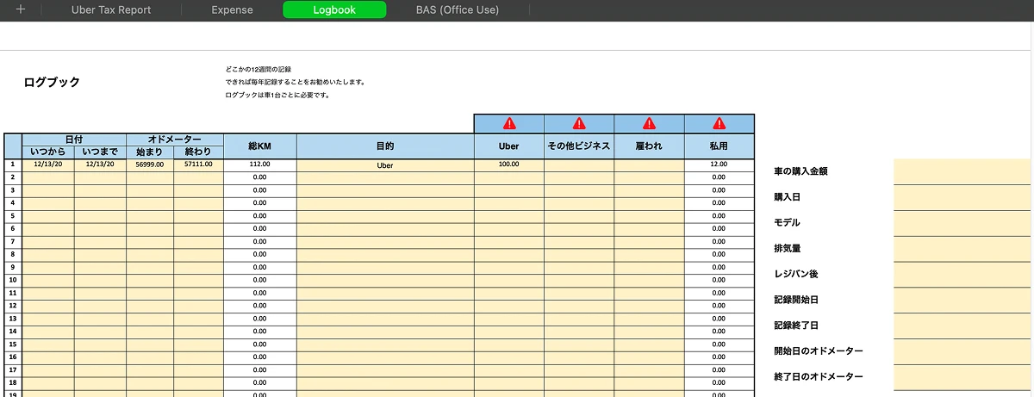This screenshot has height=397, width=1034.
Task: Click the 総KM column header
Action: [x=260, y=146]
